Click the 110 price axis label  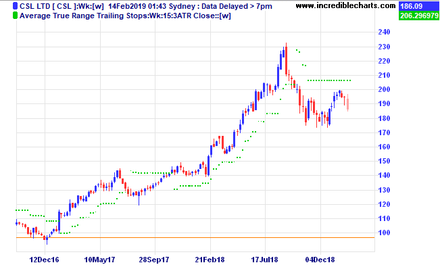[384, 218]
